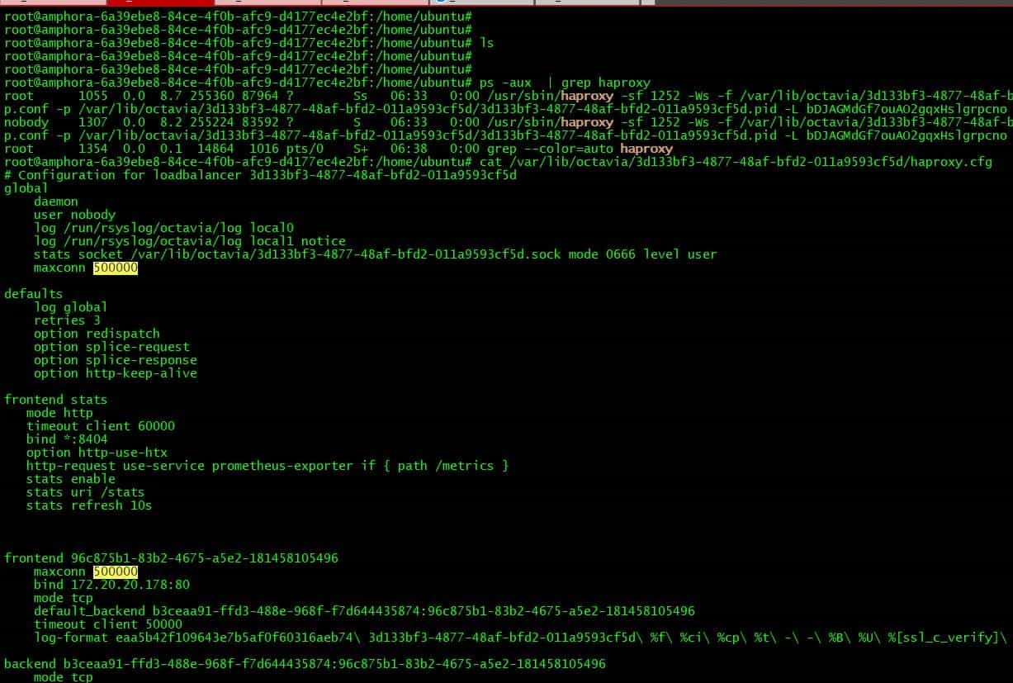This screenshot has width=1013, height=683.
Task: Click the 'mode http' line
Action: point(59,413)
